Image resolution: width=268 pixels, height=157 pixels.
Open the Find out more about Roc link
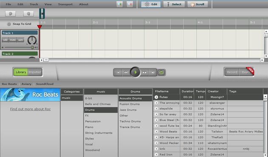tap(30, 109)
